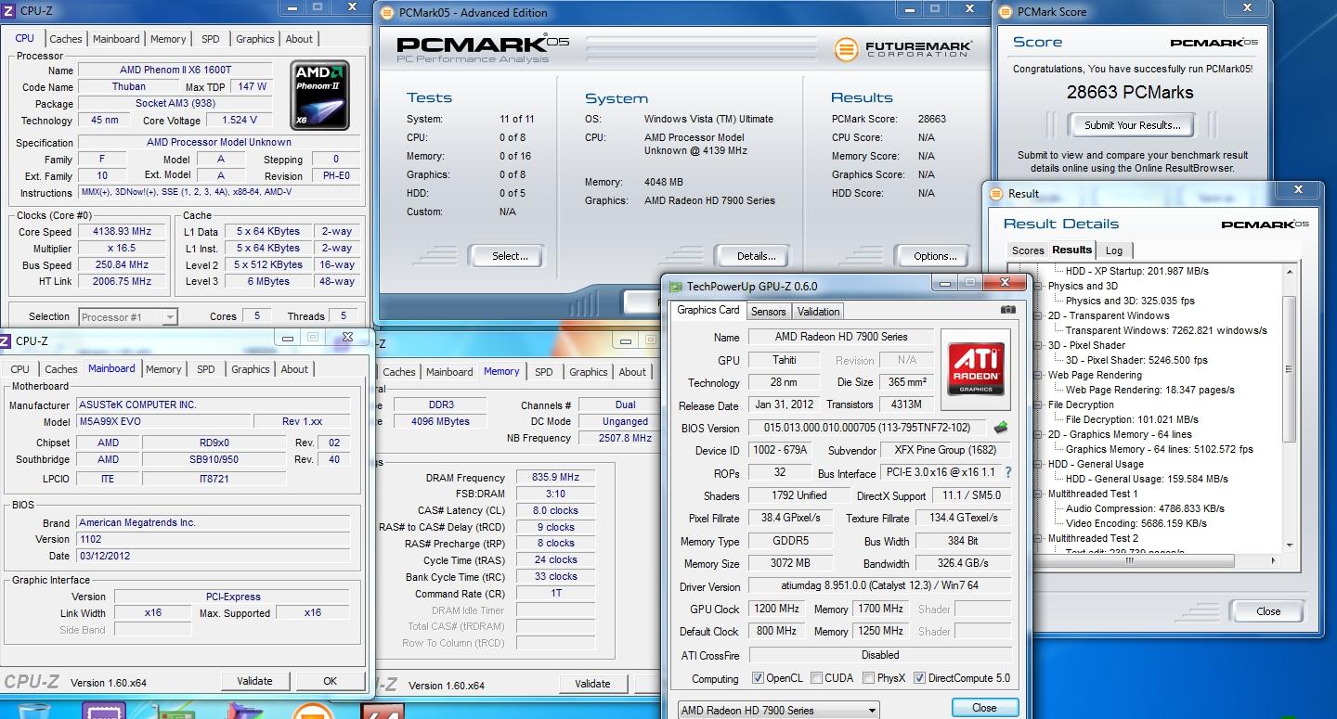The height and width of the screenshot is (719, 1337).
Task: Click the bus interface question mark icon
Action: pos(1008,472)
